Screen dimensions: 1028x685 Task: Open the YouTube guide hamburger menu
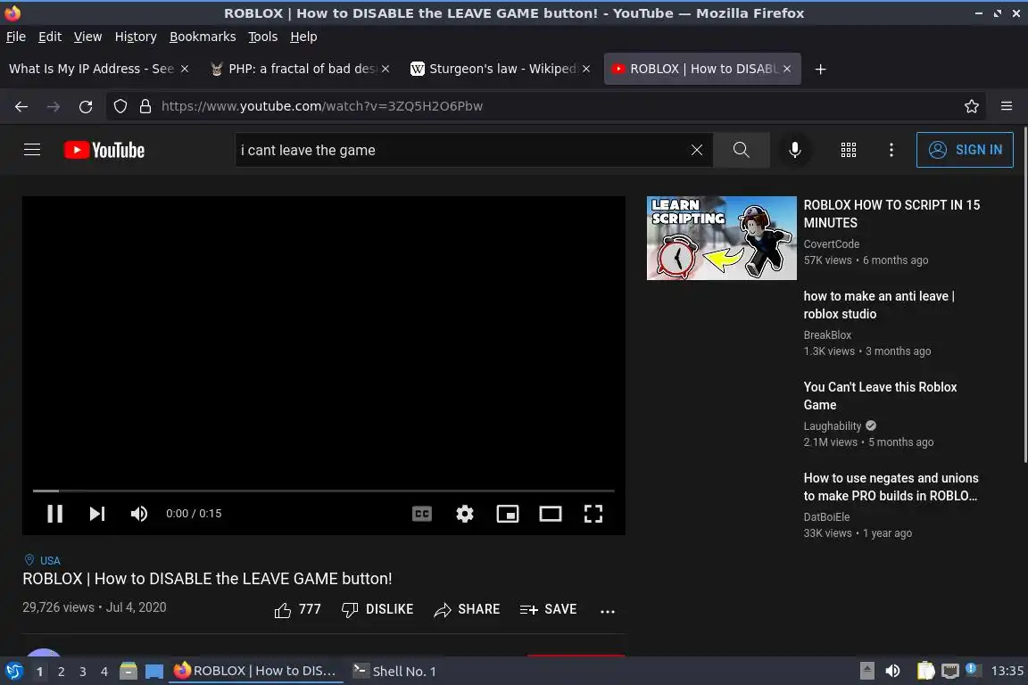click(32, 150)
